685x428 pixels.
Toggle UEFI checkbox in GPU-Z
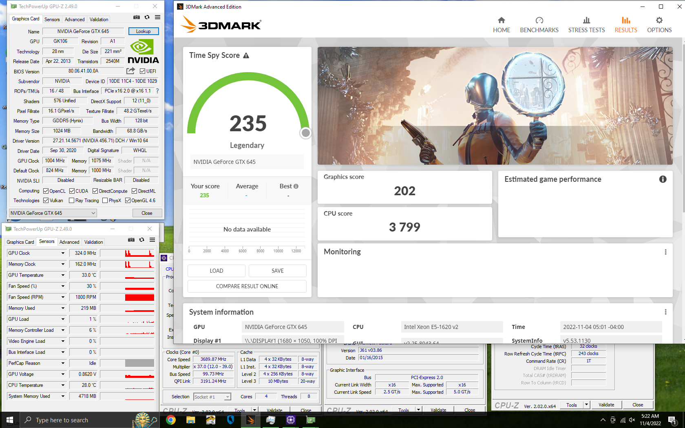click(142, 71)
